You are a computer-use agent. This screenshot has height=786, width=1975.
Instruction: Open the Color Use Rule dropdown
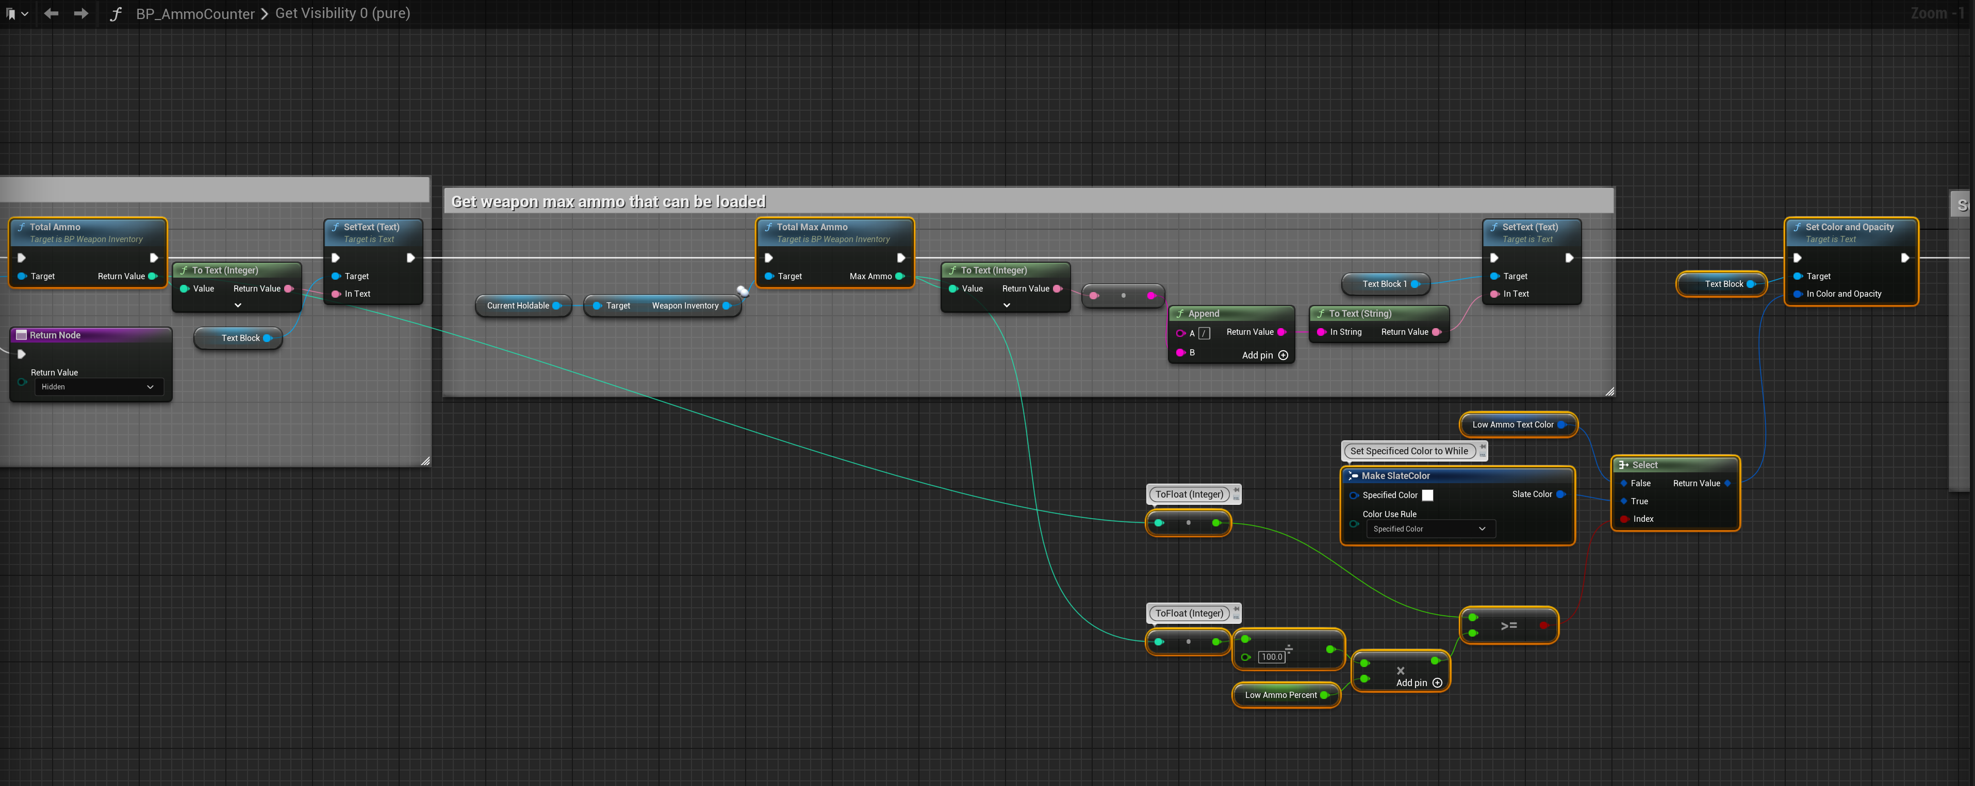pos(1430,528)
